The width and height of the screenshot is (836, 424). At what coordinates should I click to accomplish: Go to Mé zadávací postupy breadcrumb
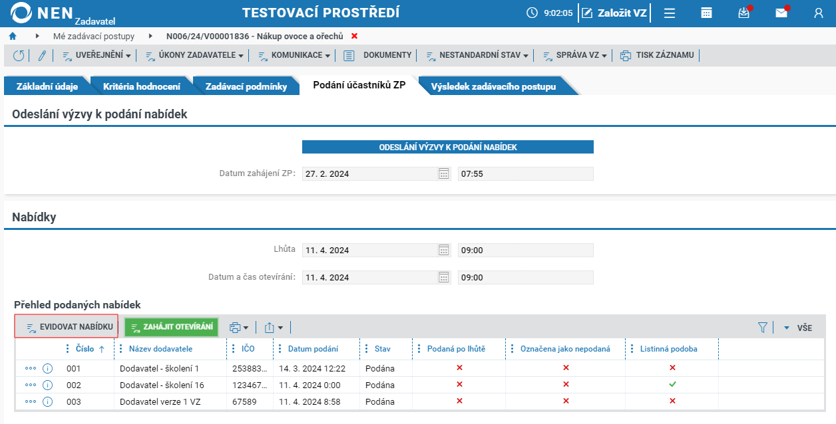(x=94, y=36)
